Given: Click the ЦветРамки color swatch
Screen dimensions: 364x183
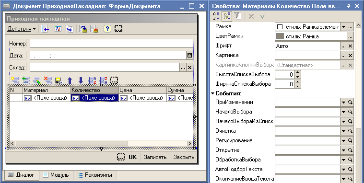Looking at the screenshot, I should [280, 36].
